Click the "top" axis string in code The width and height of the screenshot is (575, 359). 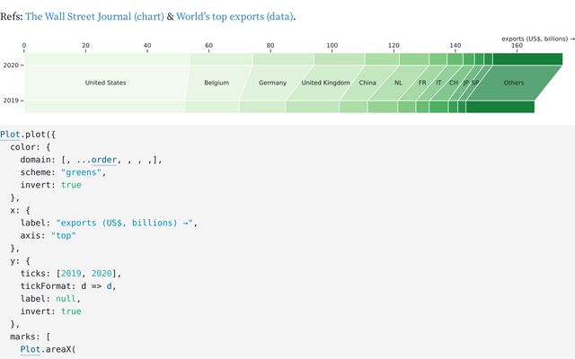pyautogui.click(x=64, y=235)
